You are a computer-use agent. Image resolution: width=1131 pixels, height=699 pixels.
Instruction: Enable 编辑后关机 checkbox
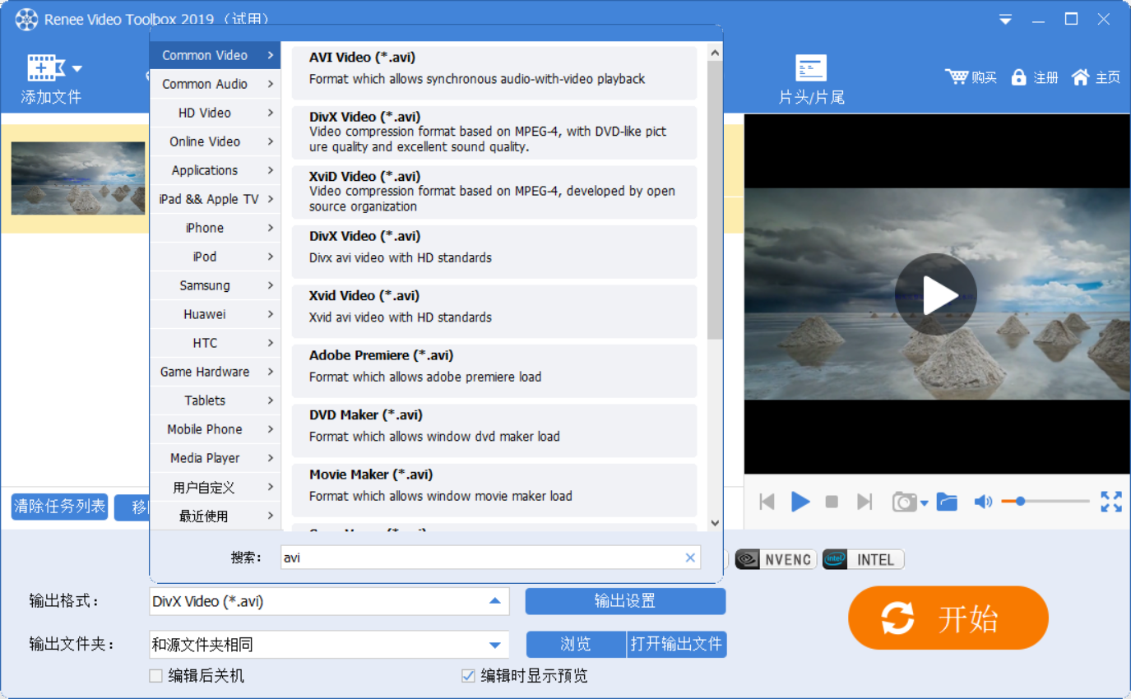(155, 676)
